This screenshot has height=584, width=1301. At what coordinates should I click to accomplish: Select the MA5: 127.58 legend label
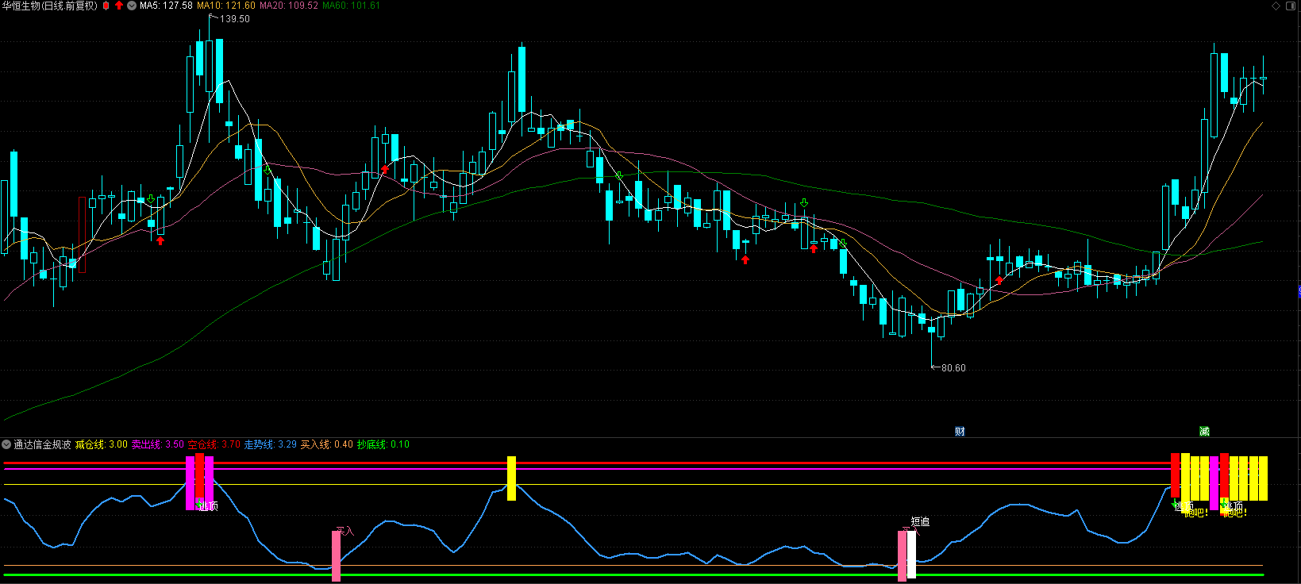(x=166, y=6)
